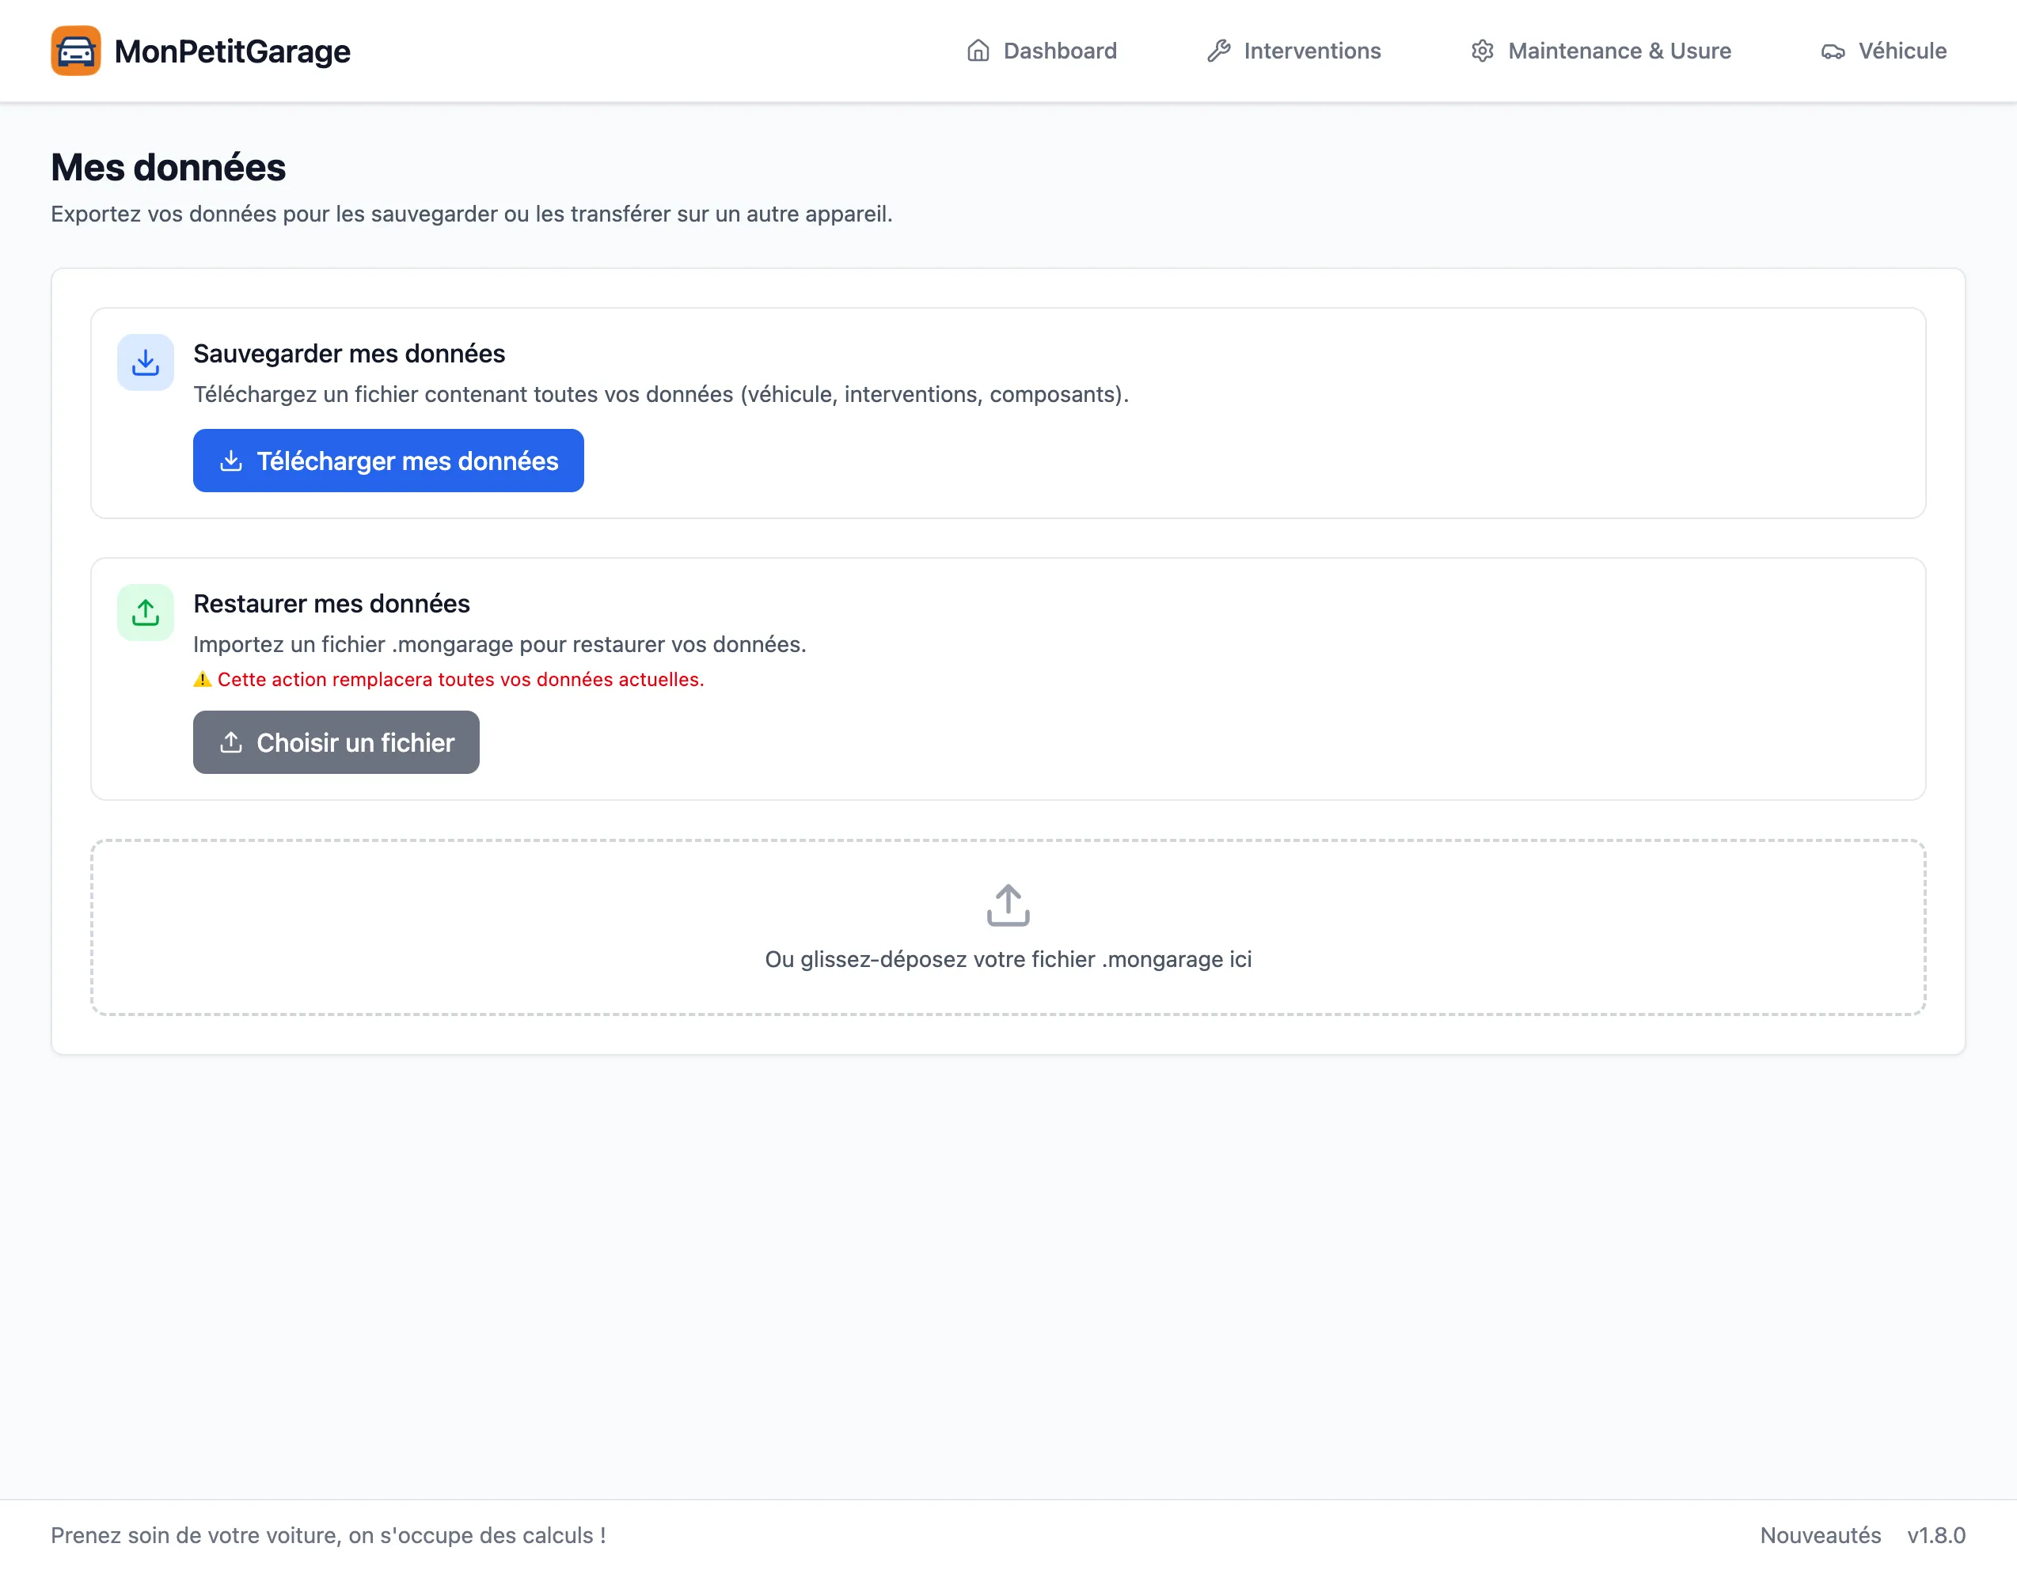
Task: Click the house icon beside Dashboard
Action: pyautogui.click(x=978, y=51)
